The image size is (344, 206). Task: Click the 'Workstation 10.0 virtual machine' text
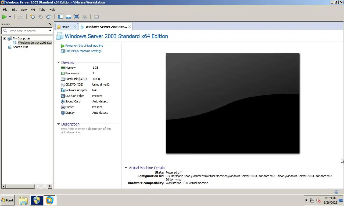point(187,183)
